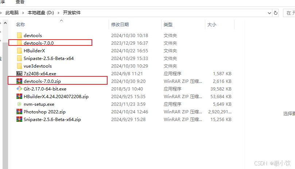
Task: Select the file name nvm-setup.exe
Action: (x=39, y=104)
